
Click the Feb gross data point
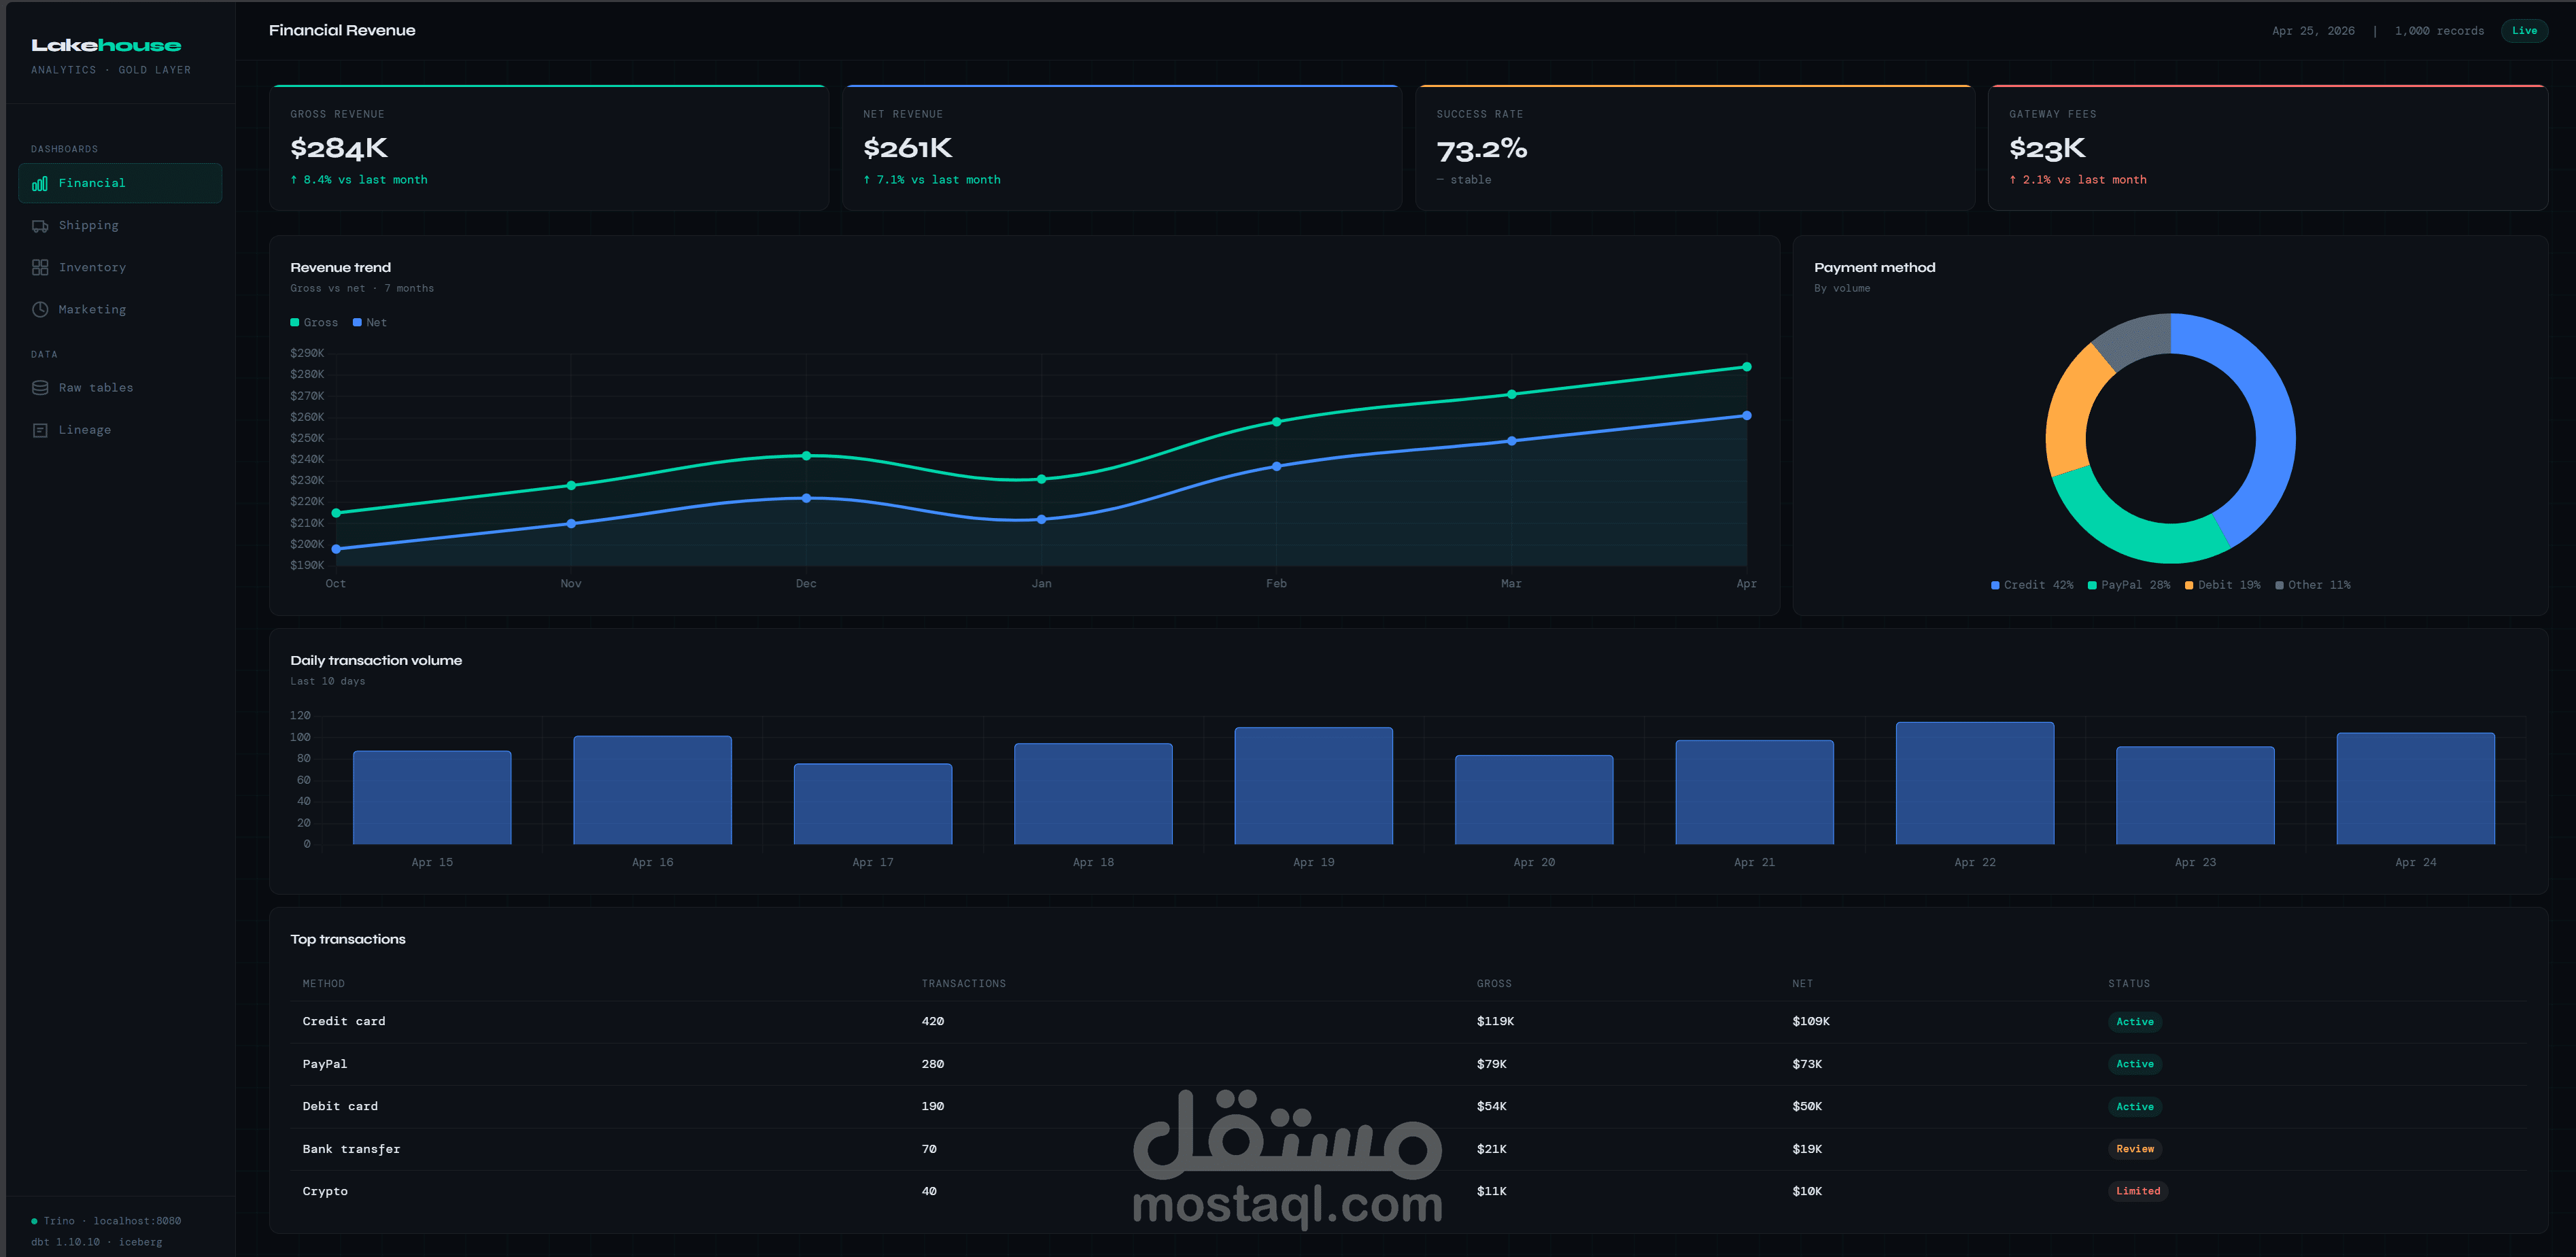tap(1276, 422)
